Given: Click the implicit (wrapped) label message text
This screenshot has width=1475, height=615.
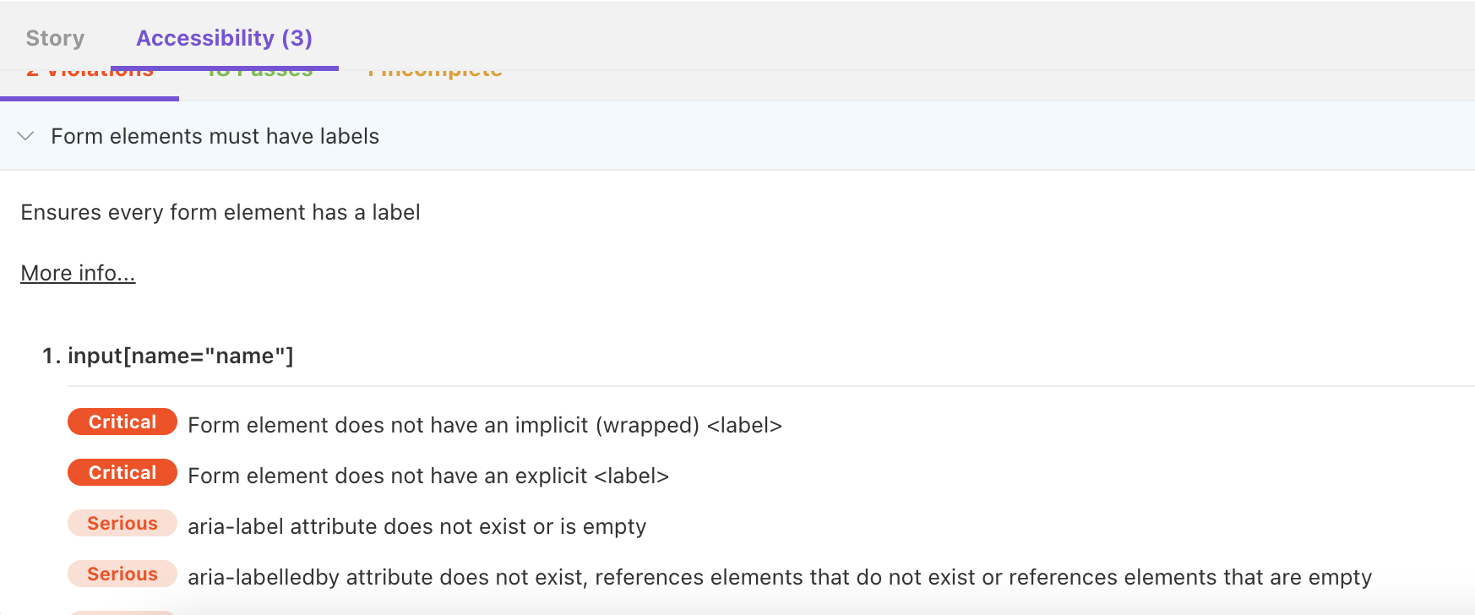Looking at the screenshot, I should tap(484, 425).
